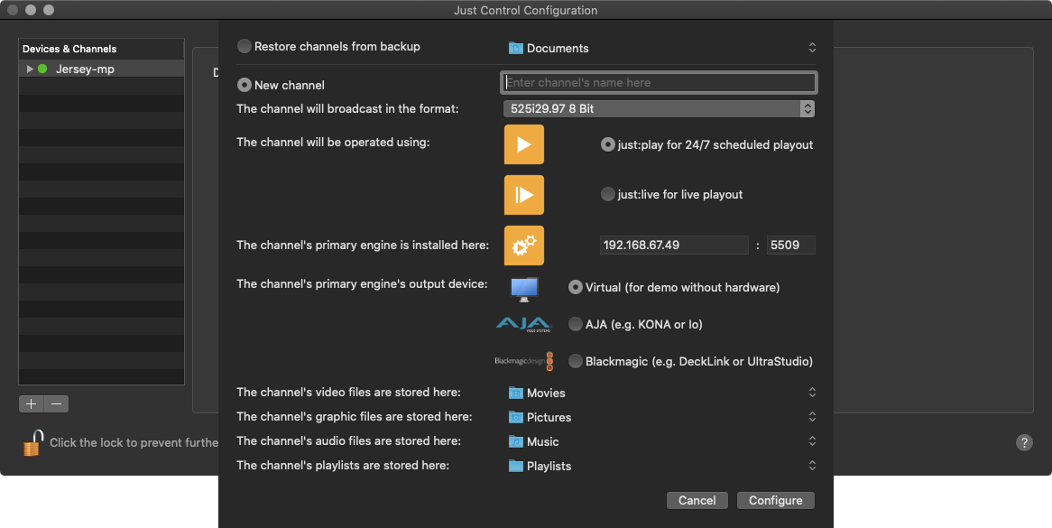Viewport: 1052px width, 528px height.
Task: Click the green status dot of Jersey-mp
Action: click(x=42, y=69)
